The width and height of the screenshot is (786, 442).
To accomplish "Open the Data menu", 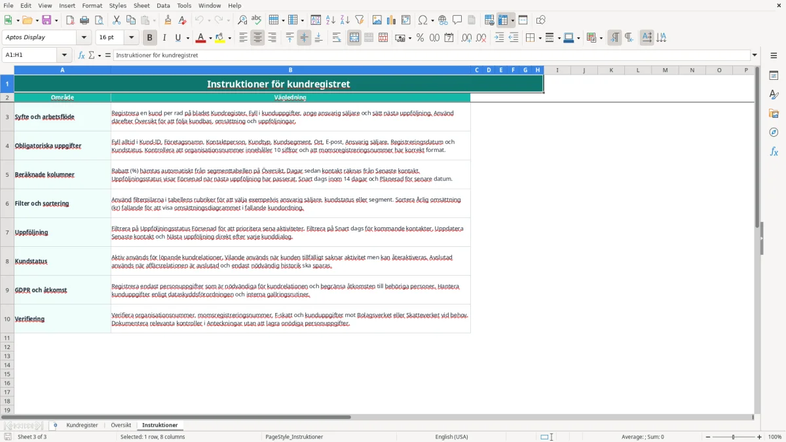I will 163,5.
